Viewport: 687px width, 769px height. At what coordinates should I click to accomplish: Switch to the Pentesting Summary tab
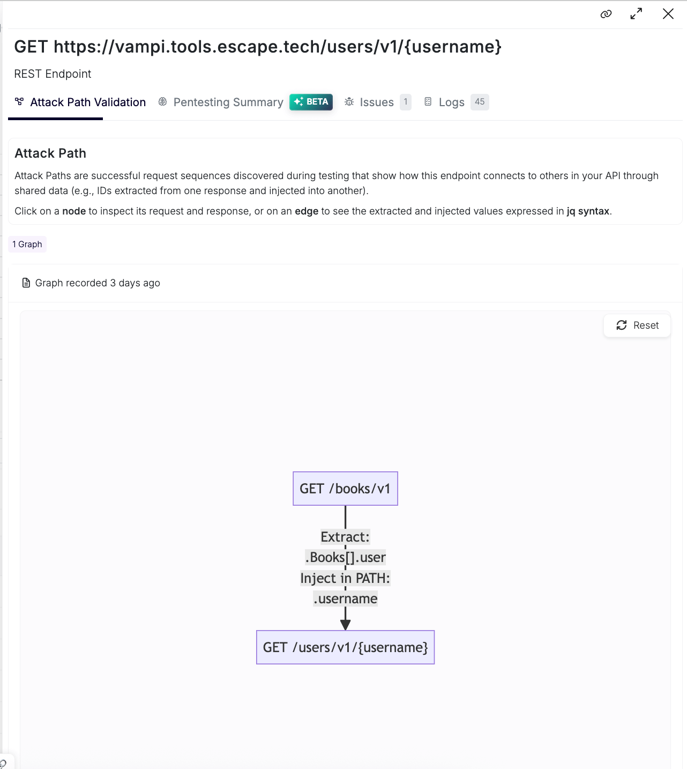coord(228,102)
